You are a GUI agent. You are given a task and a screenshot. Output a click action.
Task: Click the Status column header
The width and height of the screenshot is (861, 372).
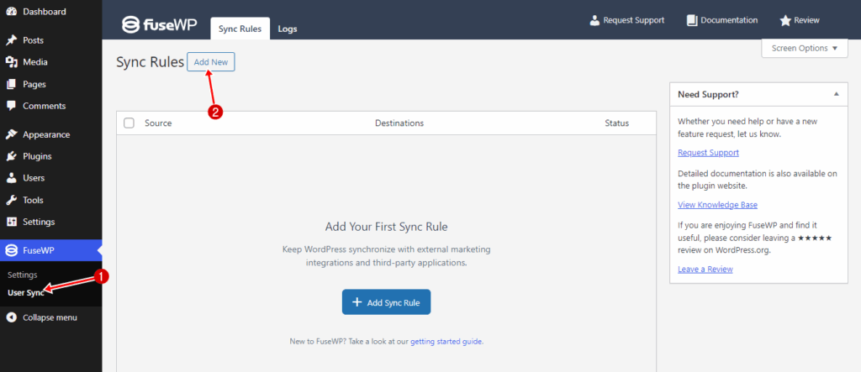coord(616,123)
